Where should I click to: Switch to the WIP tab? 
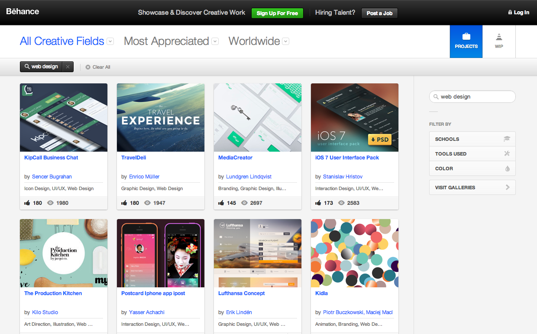click(499, 41)
